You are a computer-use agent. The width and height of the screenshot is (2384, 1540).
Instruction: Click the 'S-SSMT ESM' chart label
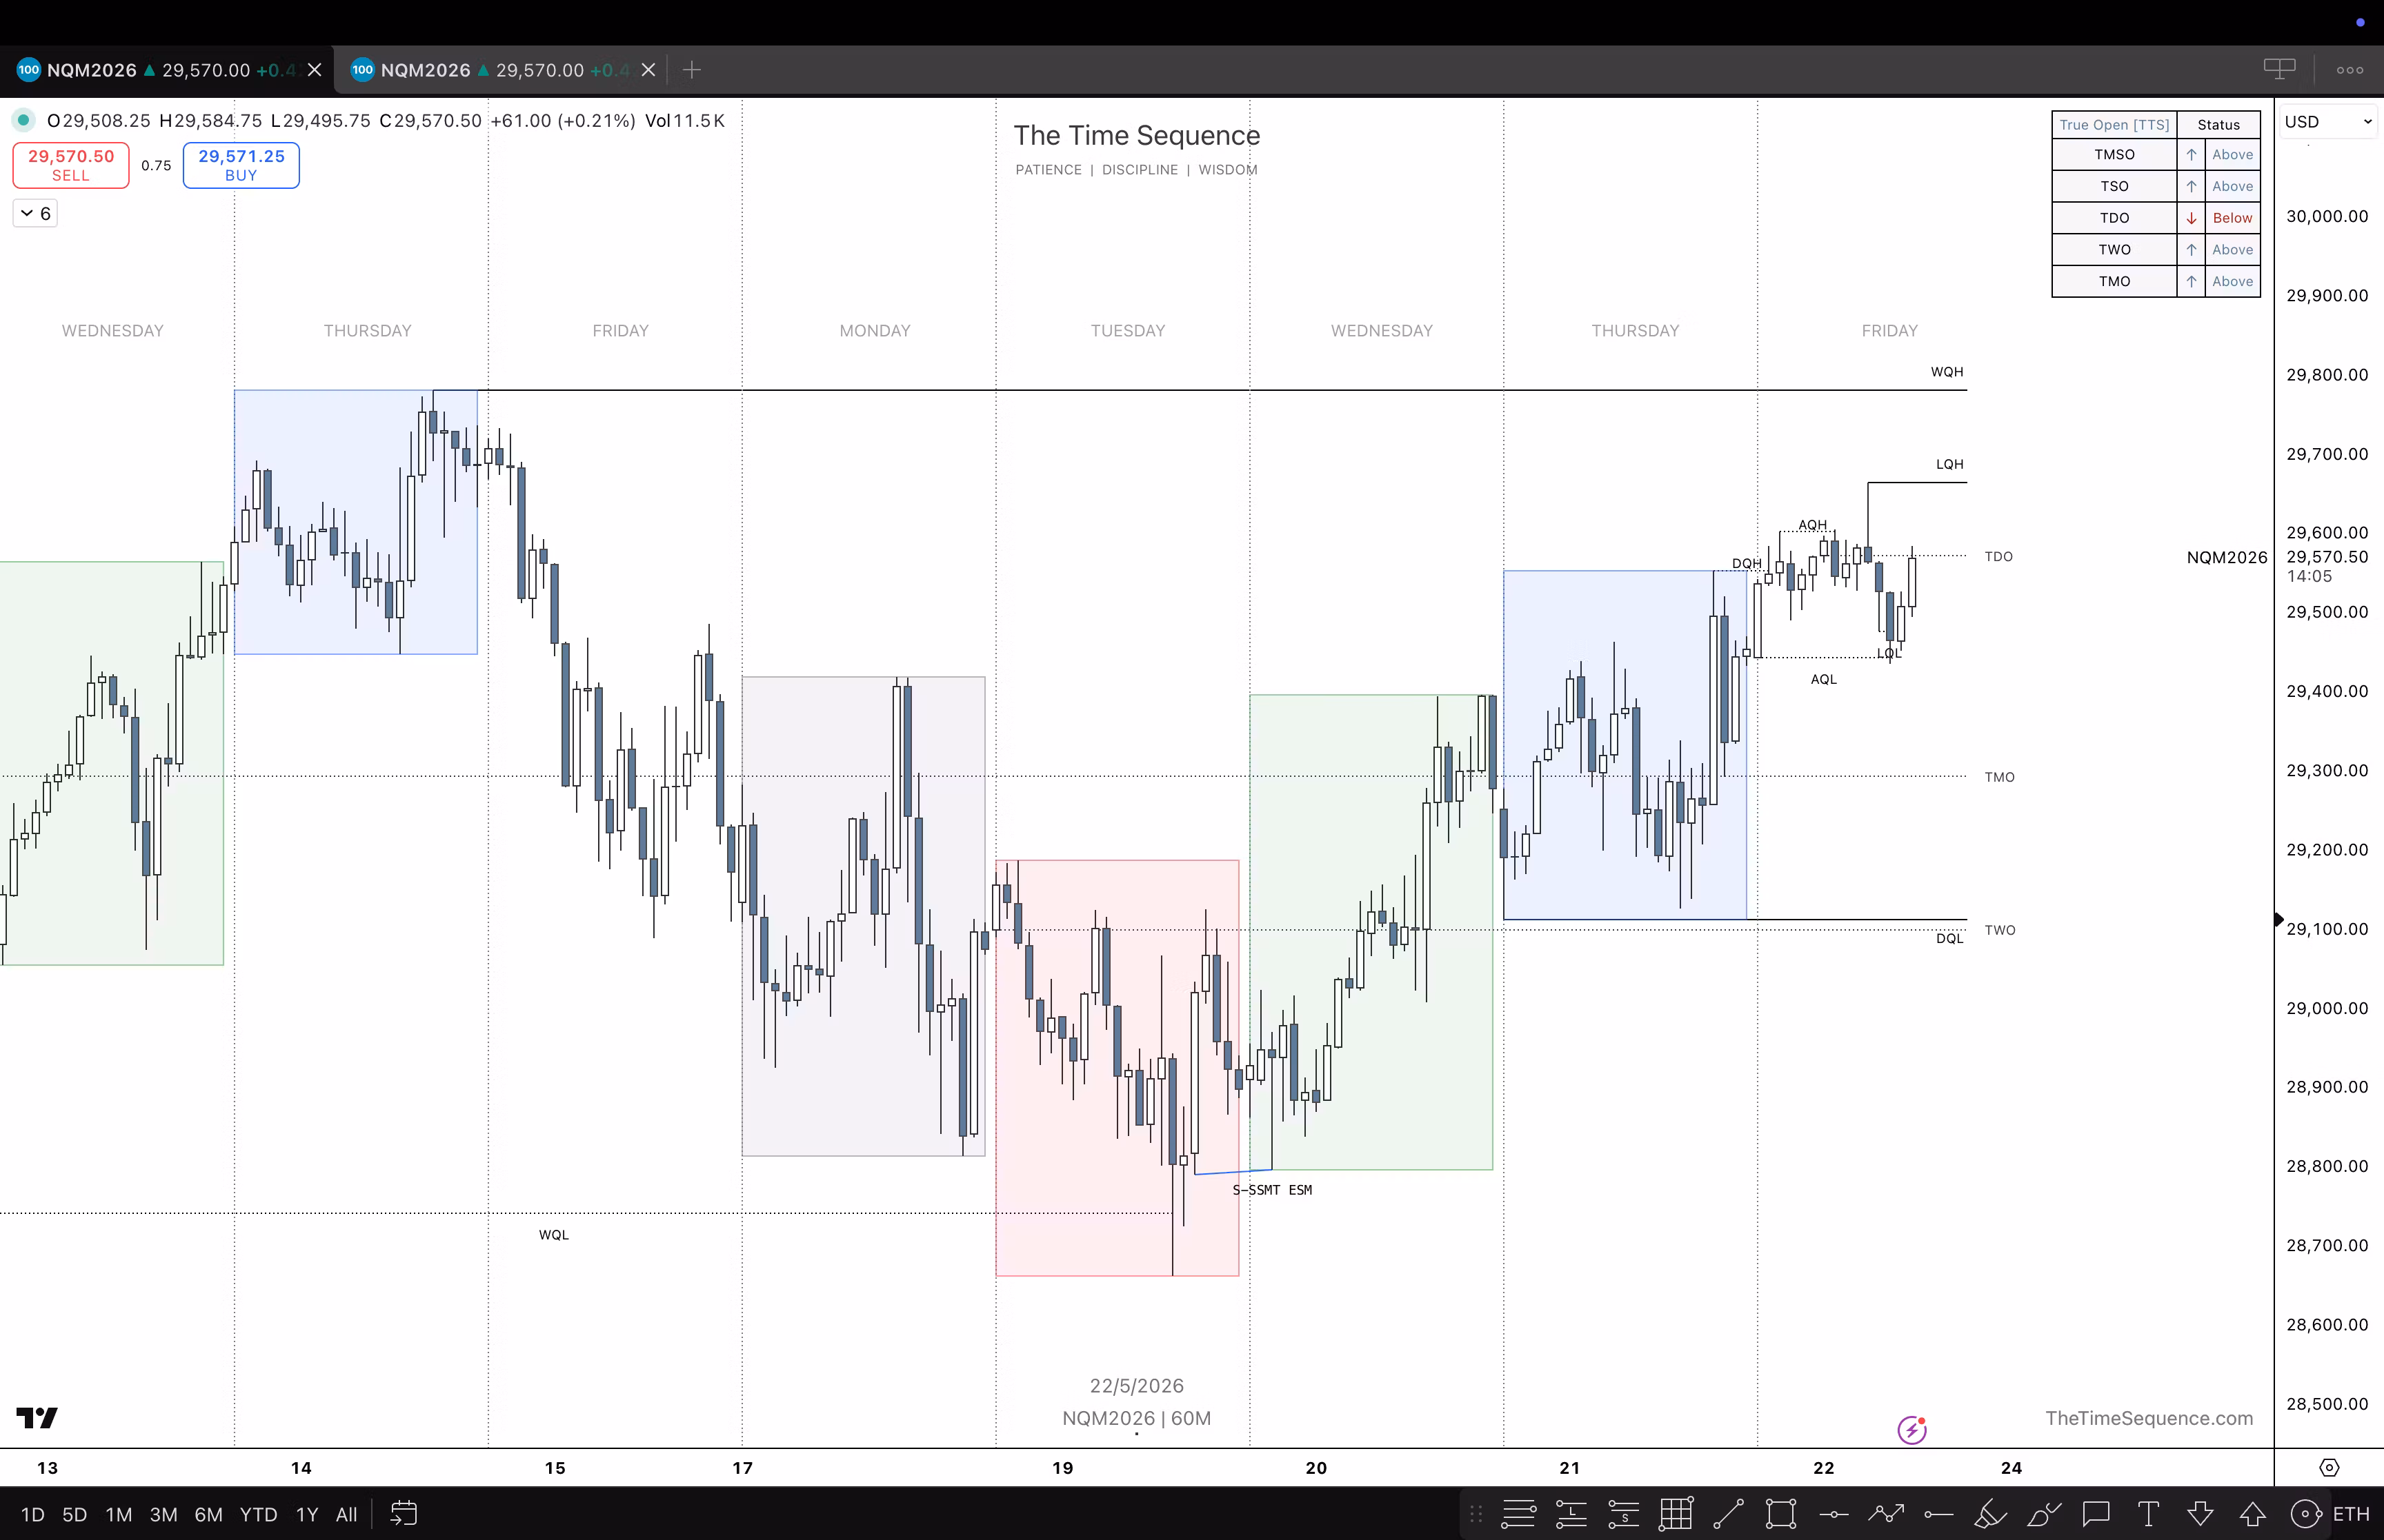(x=1271, y=1190)
